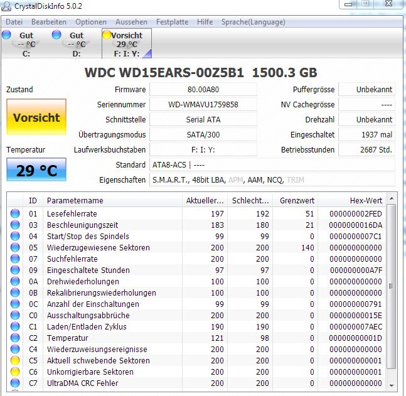Viewport: 406px width, 396px height.
Task: Click the blue orb for Laden/Entladen Zyklus
Action: coord(15,326)
